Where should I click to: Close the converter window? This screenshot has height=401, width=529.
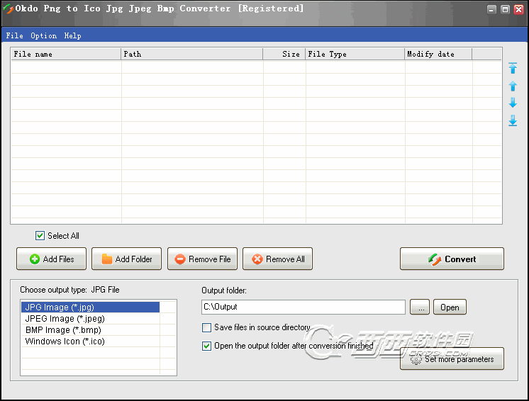pos(518,9)
